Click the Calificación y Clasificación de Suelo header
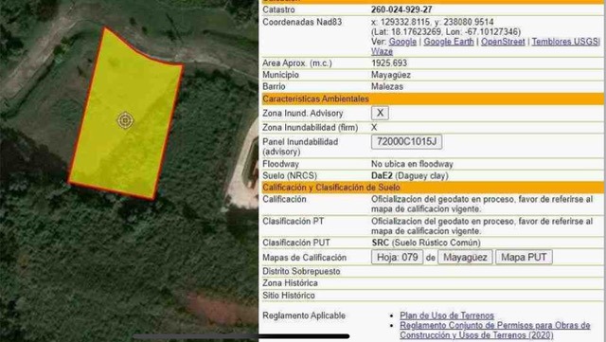This screenshot has width=606, height=342. coord(433,188)
